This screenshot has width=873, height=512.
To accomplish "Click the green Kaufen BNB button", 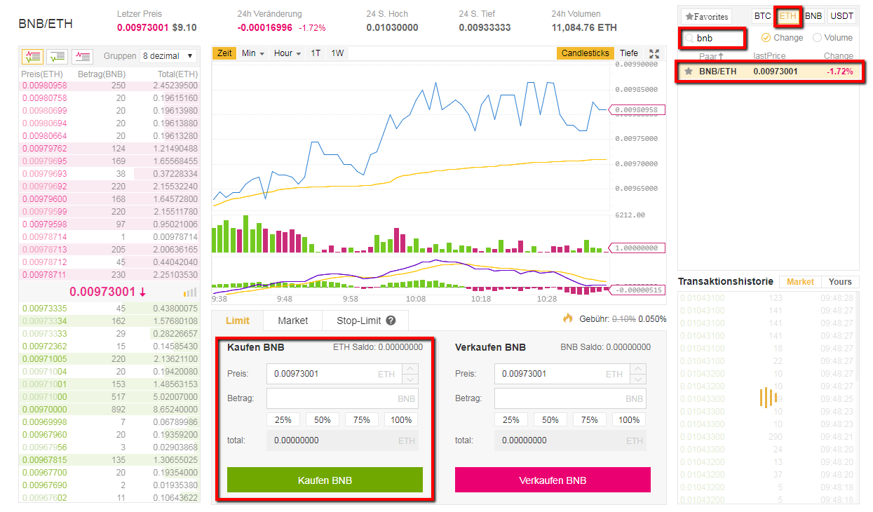I will (325, 480).
